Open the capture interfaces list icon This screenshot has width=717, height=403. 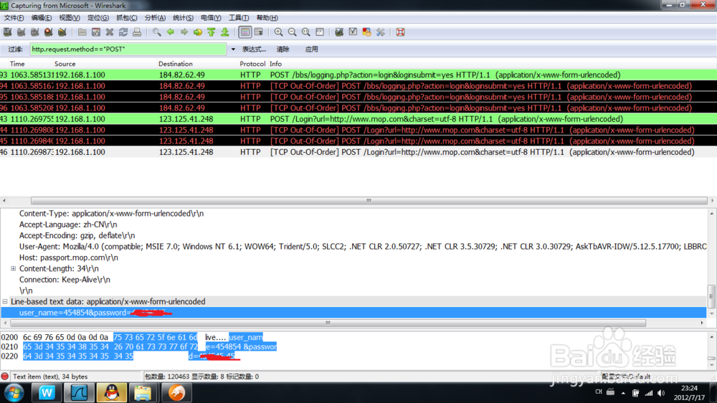point(7,32)
